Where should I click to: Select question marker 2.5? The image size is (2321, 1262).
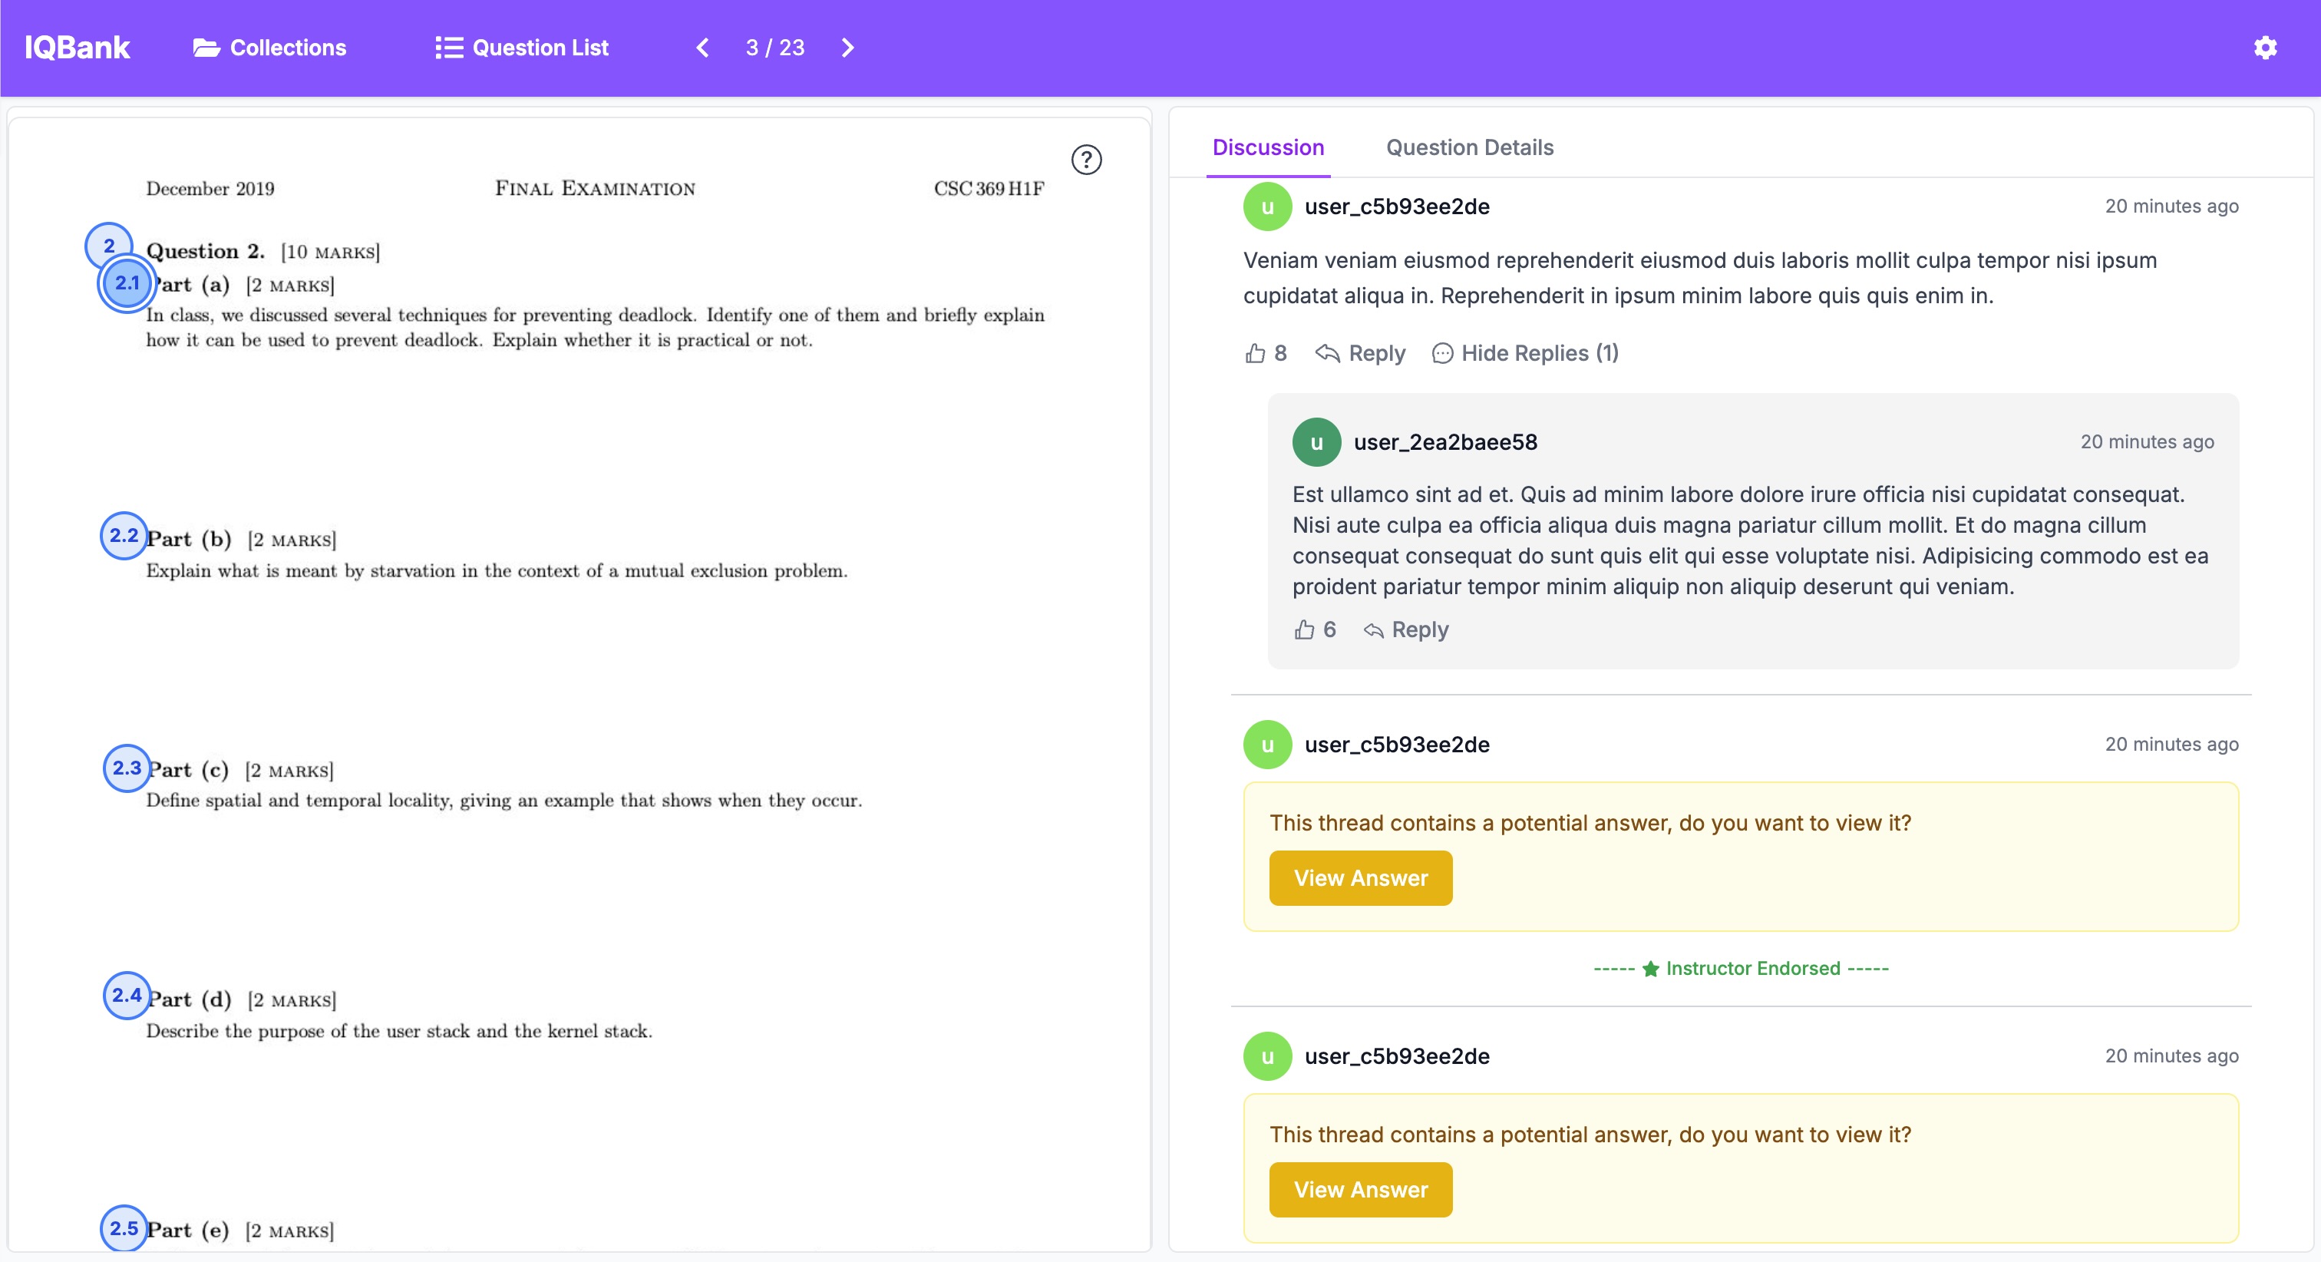point(124,1227)
